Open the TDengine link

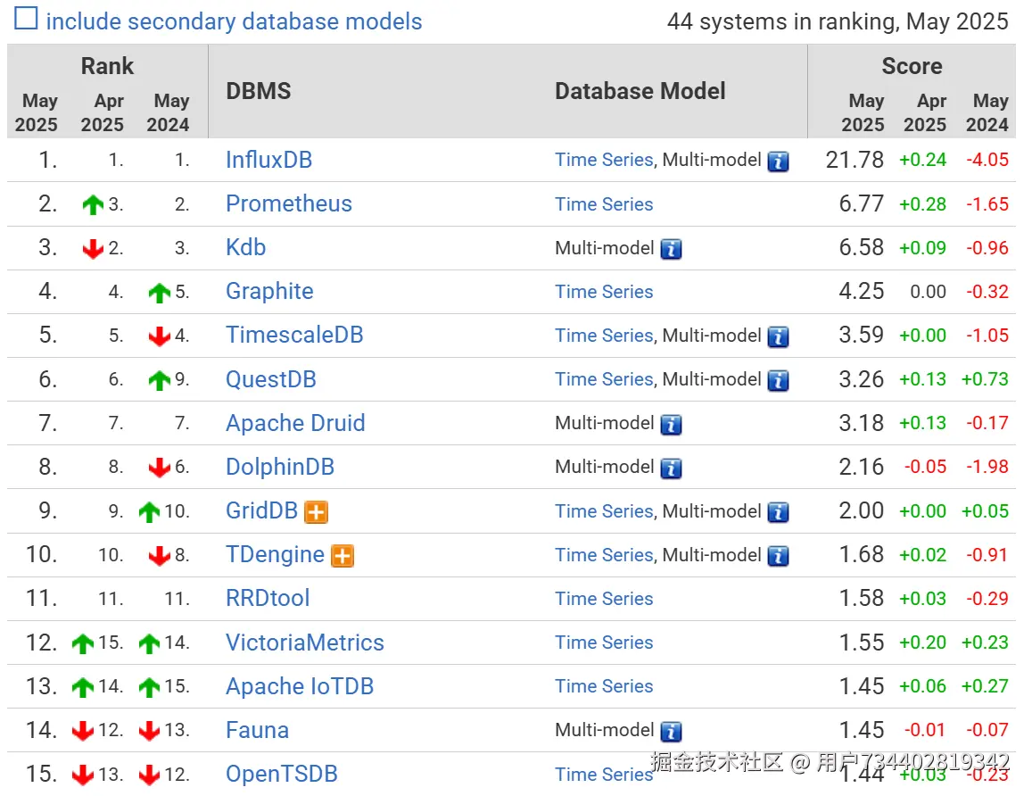click(x=275, y=555)
